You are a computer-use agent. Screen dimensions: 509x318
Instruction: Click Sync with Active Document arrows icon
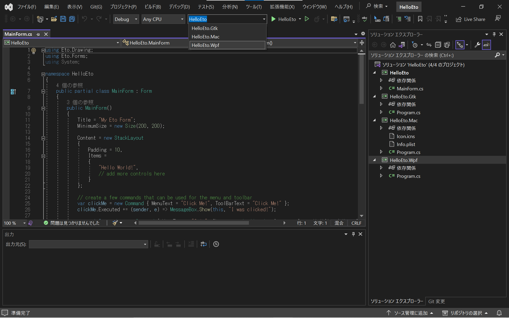pyautogui.click(x=429, y=45)
